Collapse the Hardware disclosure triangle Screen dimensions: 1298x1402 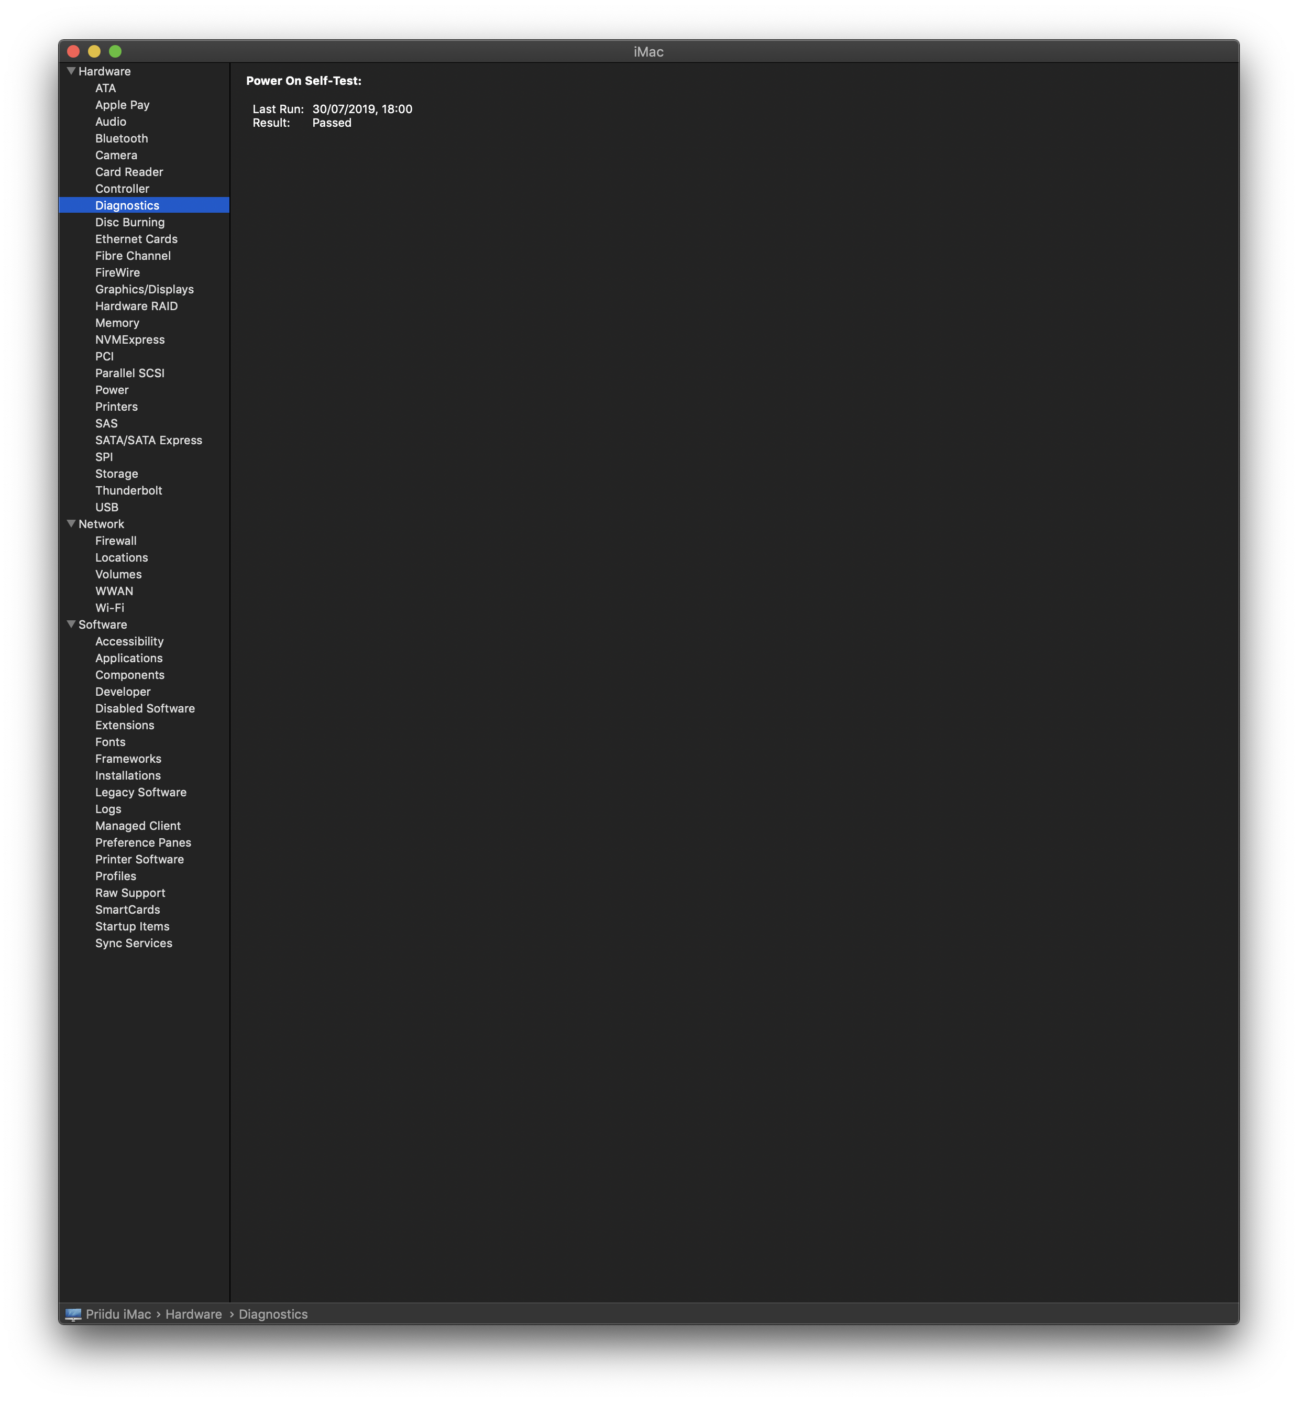pos(71,71)
